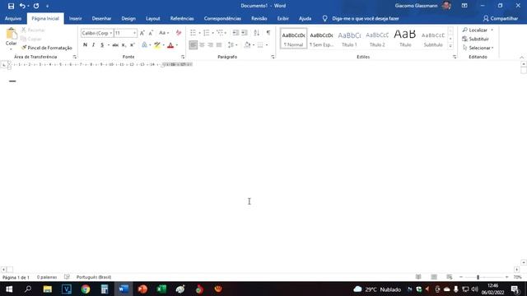Image resolution: width=527 pixels, height=296 pixels.
Task: Align the text to the right
Action: pyautogui.click(x=211, y=44)
